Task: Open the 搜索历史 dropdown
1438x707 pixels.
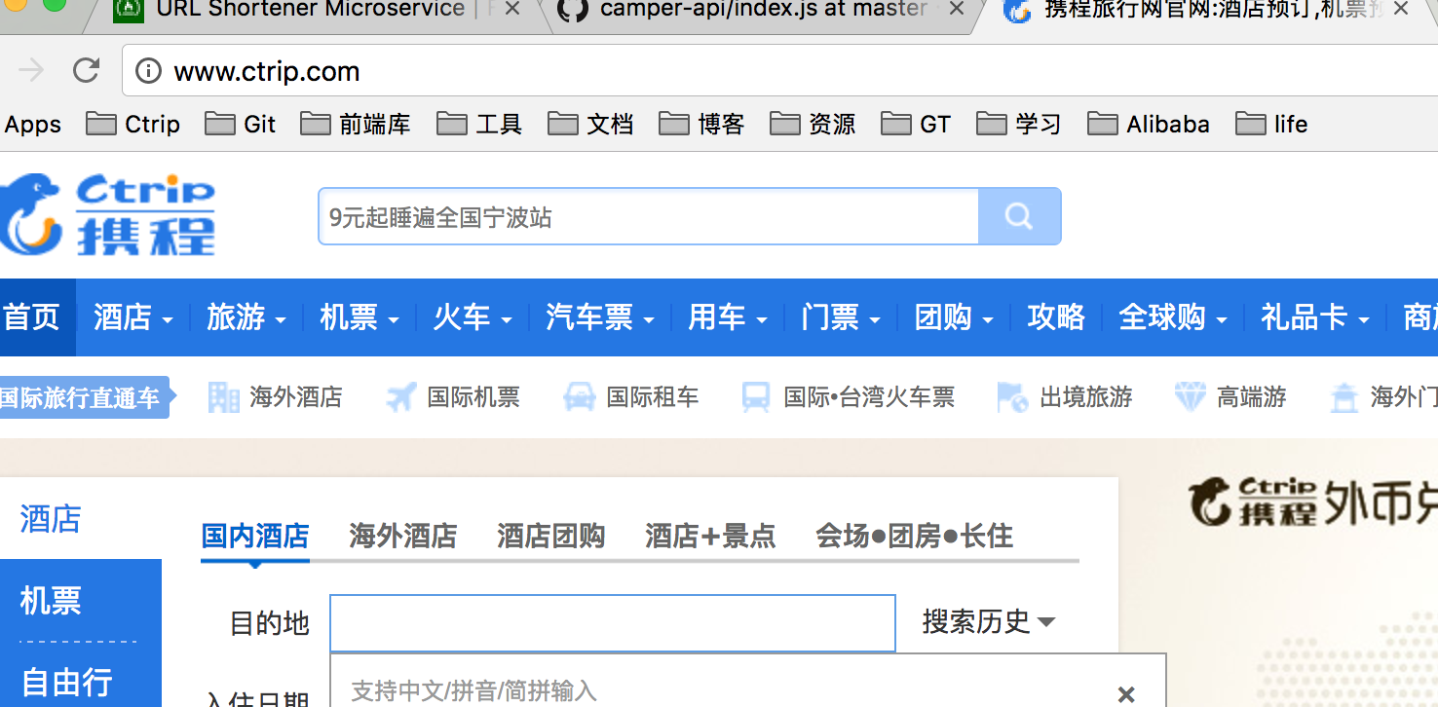Action: [989, 621]
